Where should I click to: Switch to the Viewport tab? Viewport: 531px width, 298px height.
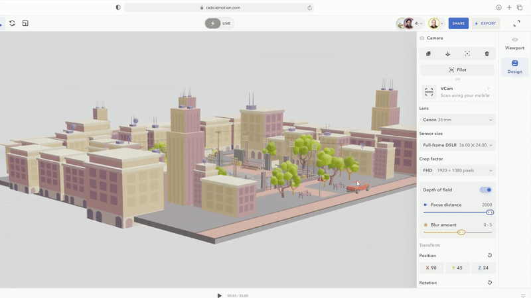tap(514, 44)
